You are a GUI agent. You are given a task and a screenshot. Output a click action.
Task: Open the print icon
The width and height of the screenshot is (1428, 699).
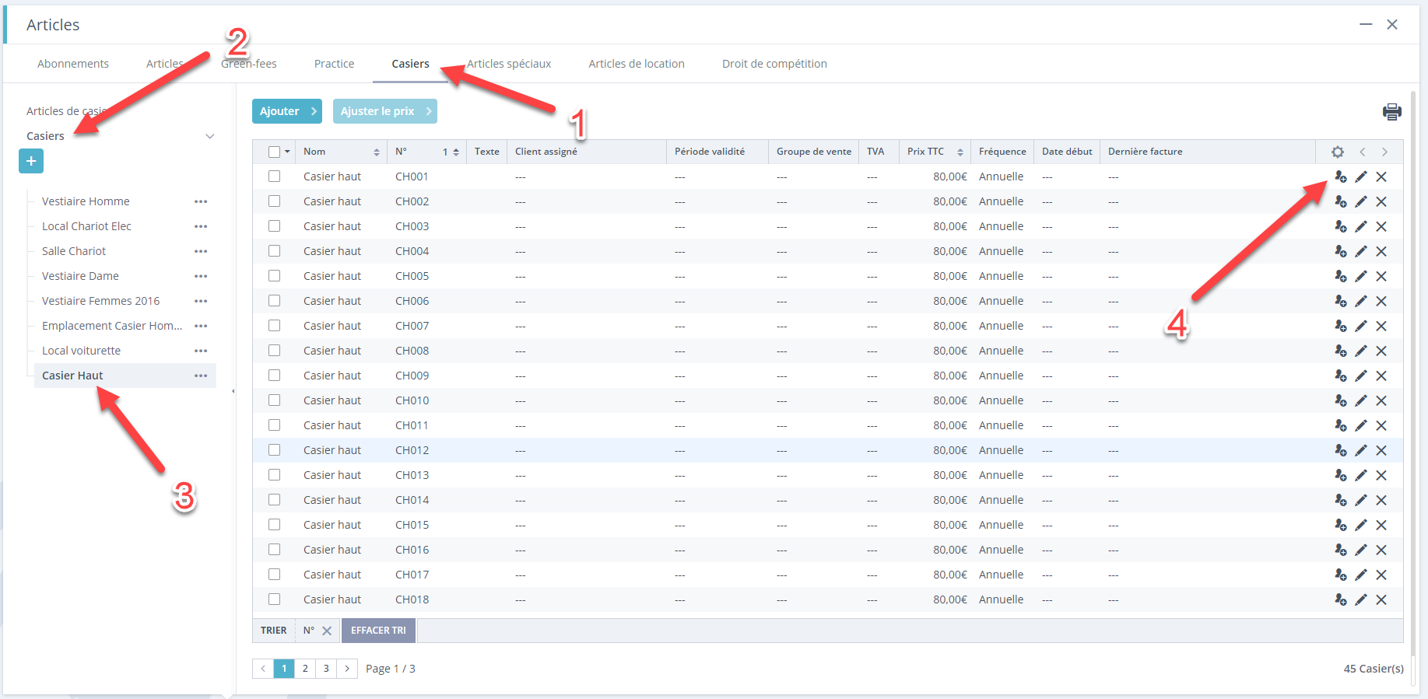(x=1391, y=112)
